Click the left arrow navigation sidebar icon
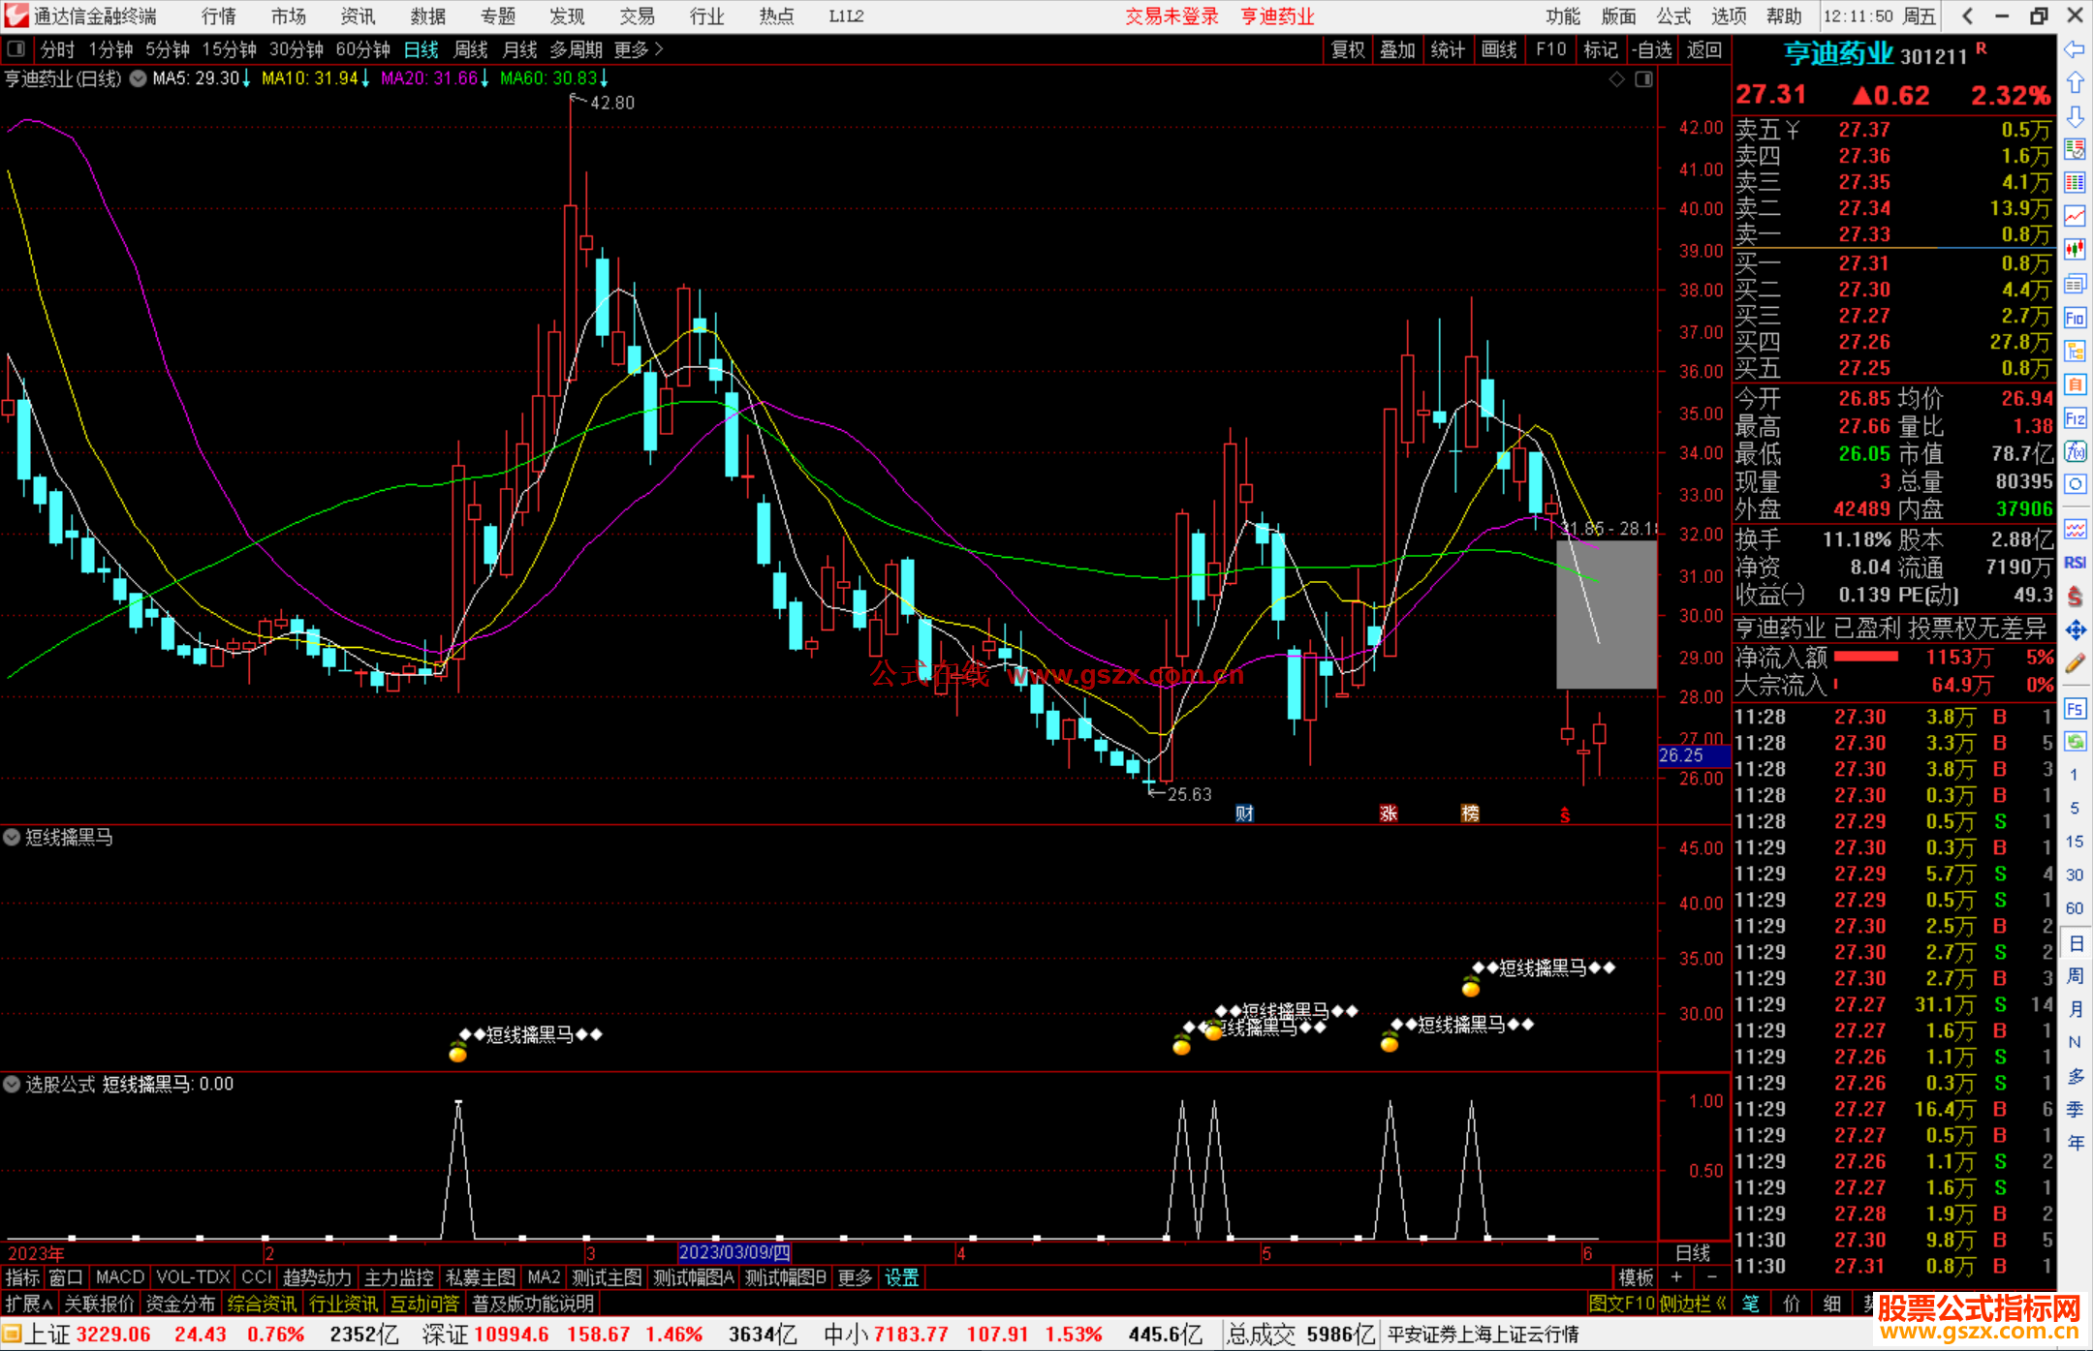The height and width of the screenshot is (1351, 2093). click(2075, 48)
